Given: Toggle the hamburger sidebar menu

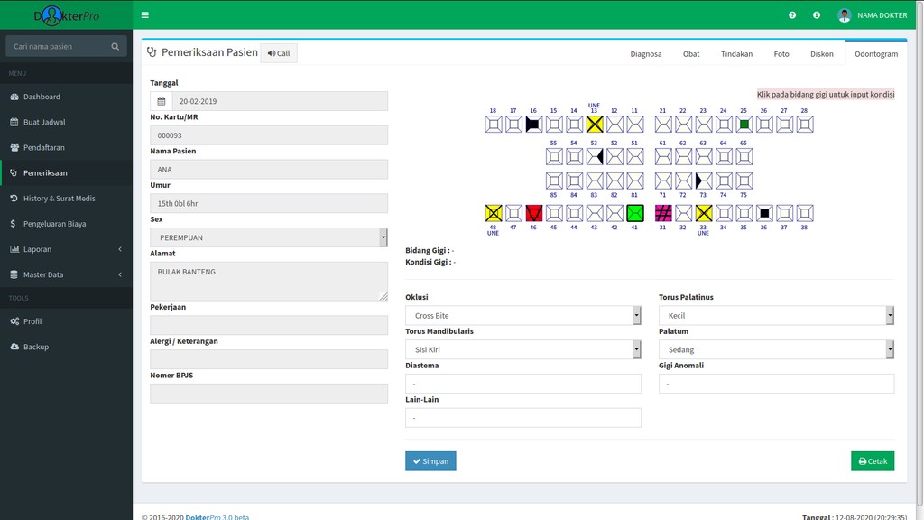Looking at the screenshot, I should click(145, 15).
